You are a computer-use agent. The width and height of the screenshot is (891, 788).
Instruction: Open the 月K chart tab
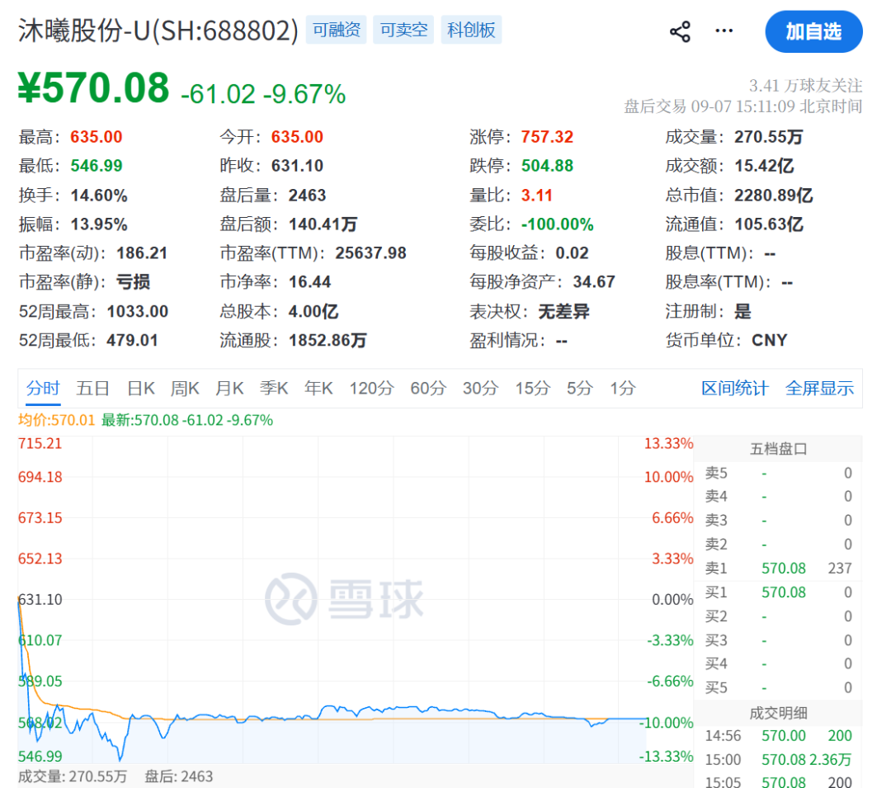tap(229, 388)
